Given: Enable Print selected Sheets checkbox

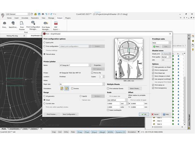Looking at the screenshot, I should click(108, 89).
